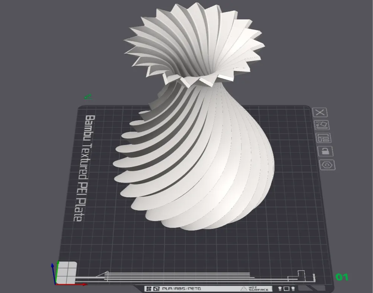Edit plate name with green pencil icon
This screenshot has height=293, width=373.
coord(88,97)
